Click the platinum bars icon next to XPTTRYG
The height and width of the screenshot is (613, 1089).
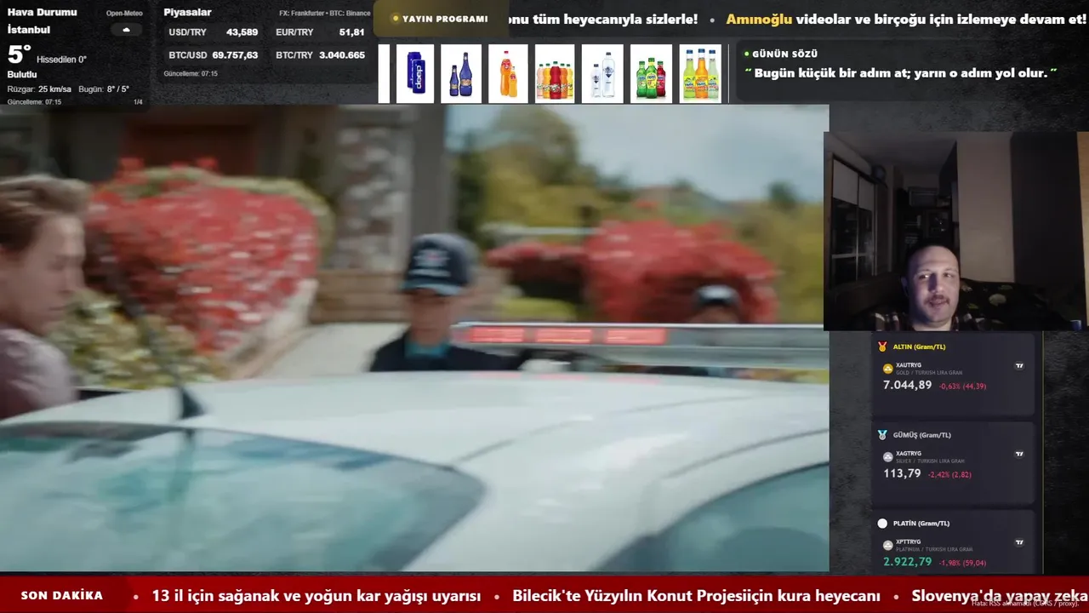[x=888, y=545]
